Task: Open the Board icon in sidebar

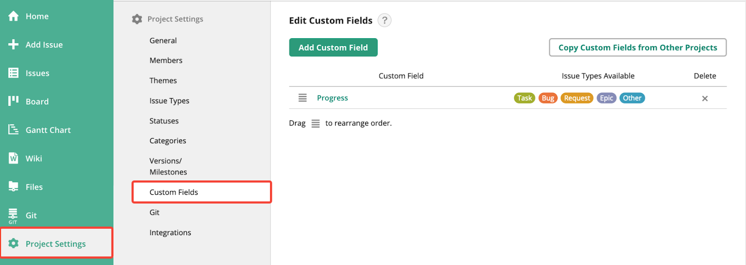Action: coord(14,101)
